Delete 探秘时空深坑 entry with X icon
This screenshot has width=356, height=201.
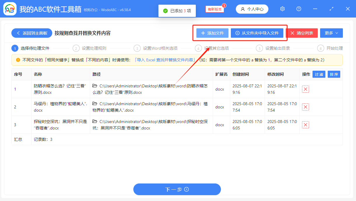pyautogui.click(x=305, y=125)
